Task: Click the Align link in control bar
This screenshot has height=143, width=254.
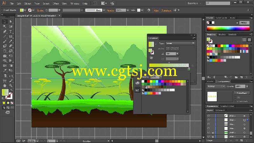Action: pos(156,10)
